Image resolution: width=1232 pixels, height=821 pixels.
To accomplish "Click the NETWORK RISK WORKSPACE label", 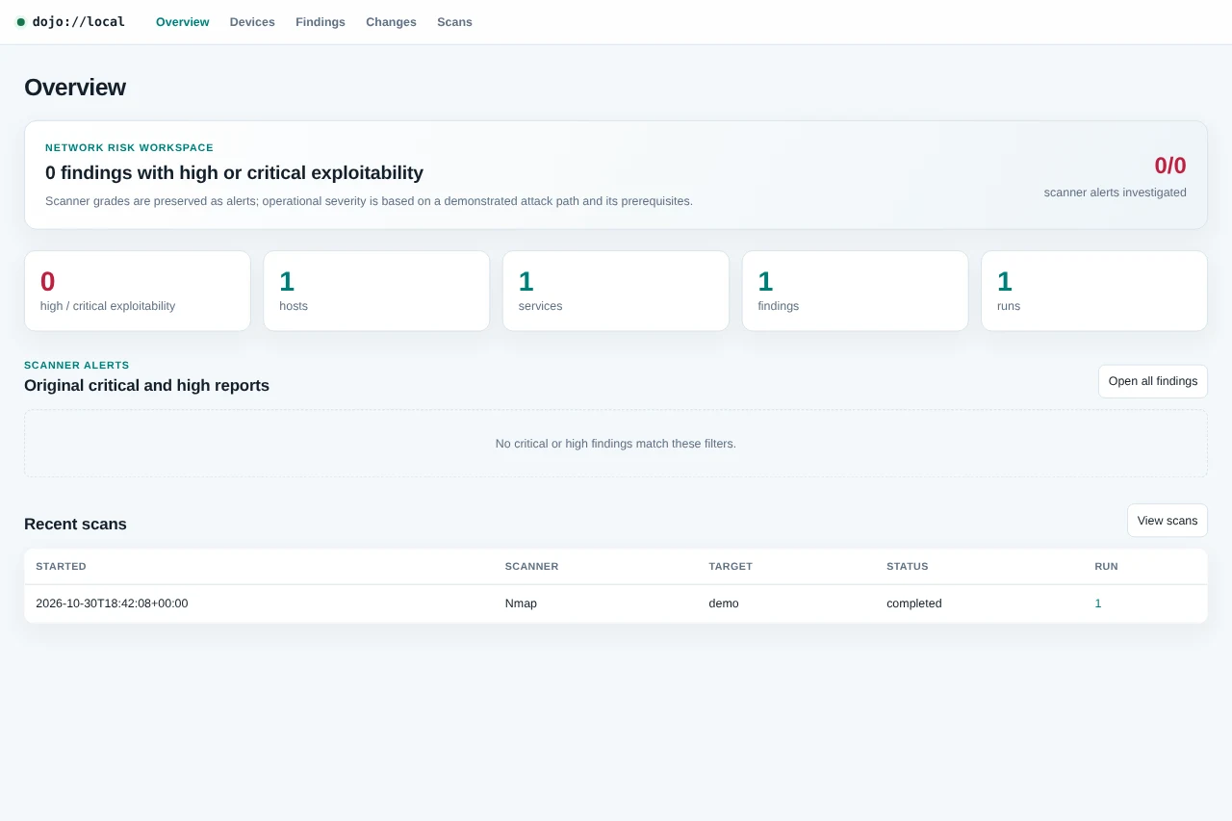I will [129, 148].
